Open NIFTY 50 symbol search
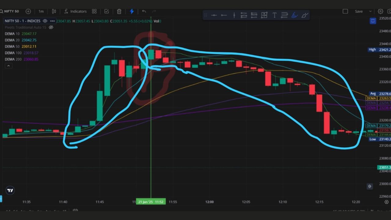 tap(10, 11)
